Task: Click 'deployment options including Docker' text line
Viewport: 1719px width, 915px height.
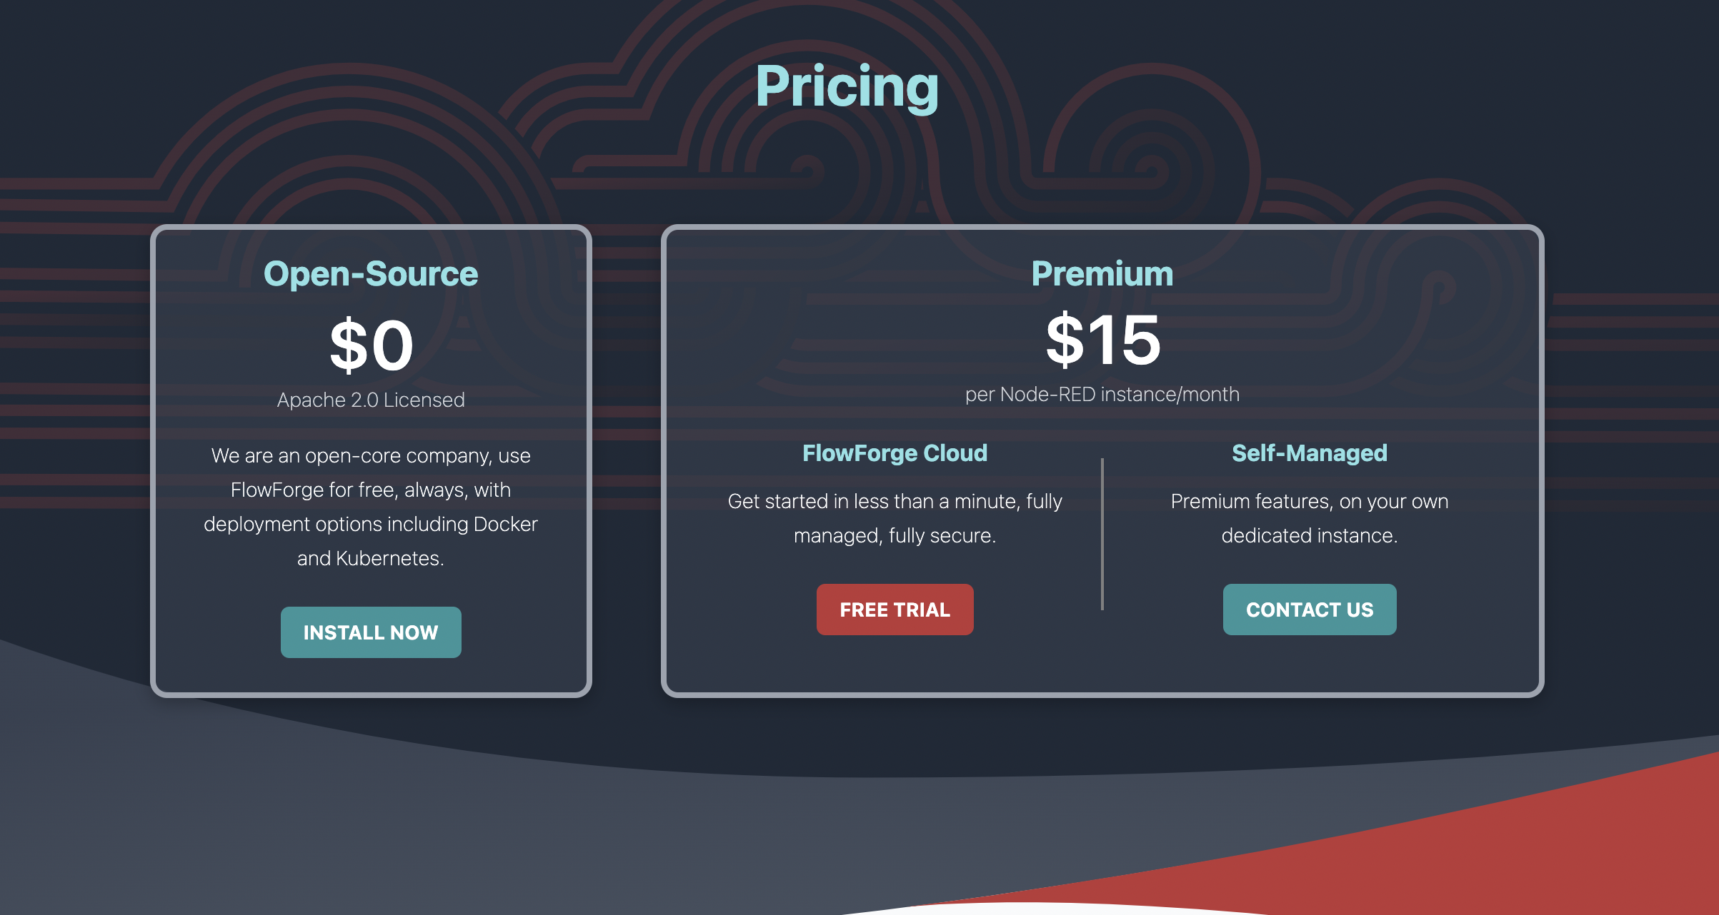Action: coord(371,524)
